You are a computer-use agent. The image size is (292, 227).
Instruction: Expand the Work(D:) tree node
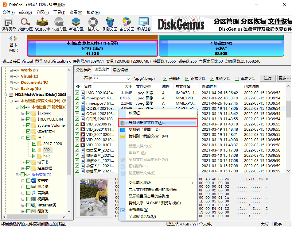pos(11,70)
